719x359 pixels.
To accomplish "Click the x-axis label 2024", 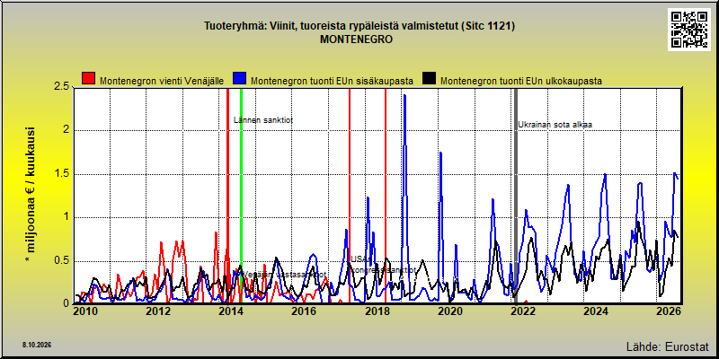I will point(596,311).
